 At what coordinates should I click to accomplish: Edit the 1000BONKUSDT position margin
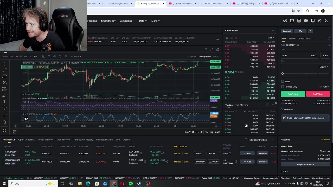pyautogui.click(x=145, y=162)
